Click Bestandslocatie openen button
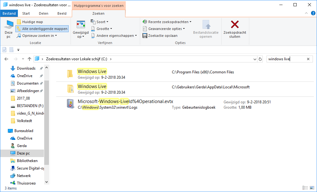Image resolution: width=317 pixels, height=192 pixels. (206, 29)
